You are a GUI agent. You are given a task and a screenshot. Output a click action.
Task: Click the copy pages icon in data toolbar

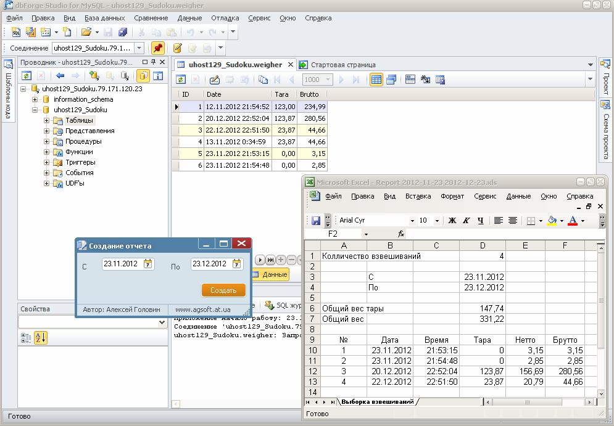263,80
